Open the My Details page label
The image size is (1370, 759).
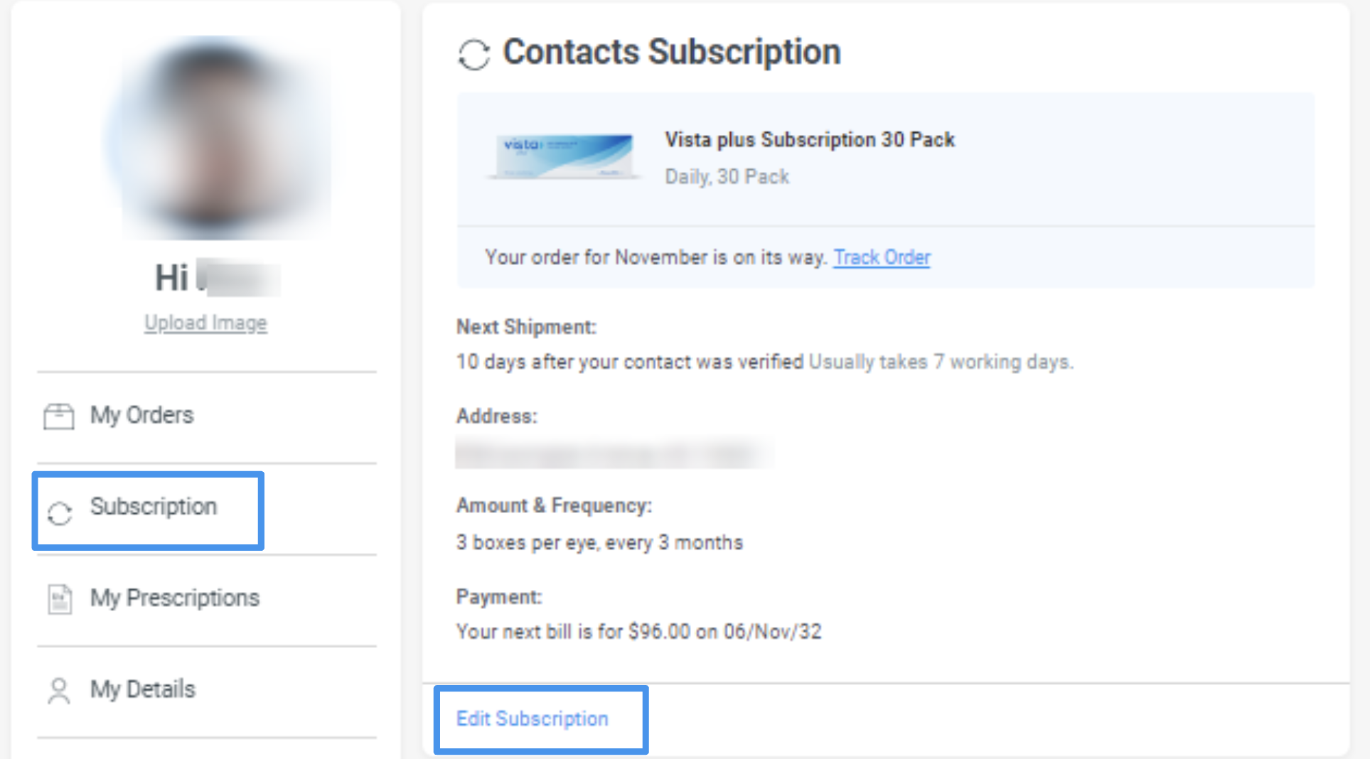[142, 689]
